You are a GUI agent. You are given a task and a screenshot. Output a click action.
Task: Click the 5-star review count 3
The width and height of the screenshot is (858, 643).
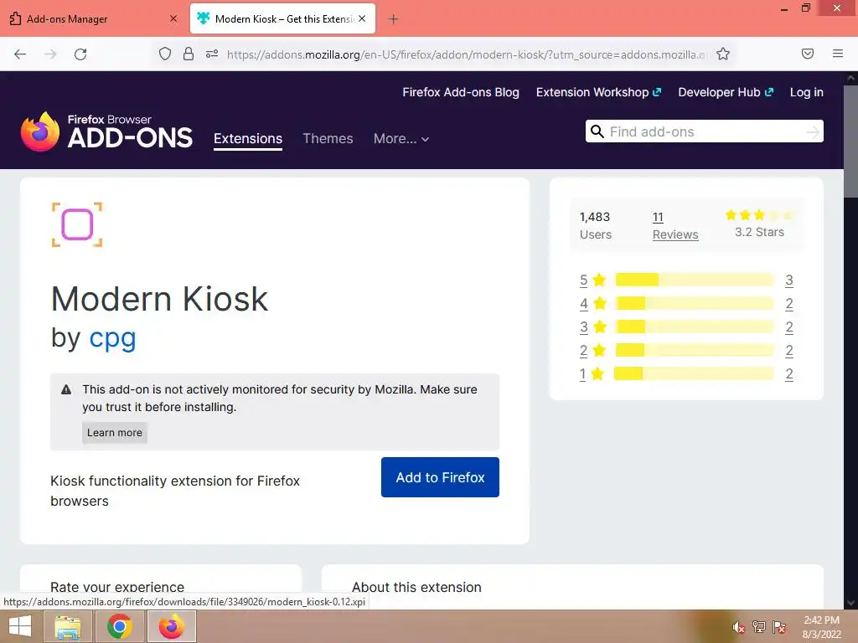pos(789,280)
